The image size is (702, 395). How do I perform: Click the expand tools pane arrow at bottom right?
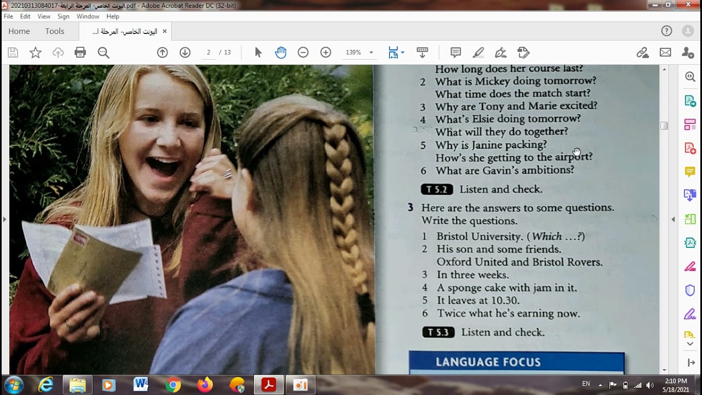click(690, 363)
